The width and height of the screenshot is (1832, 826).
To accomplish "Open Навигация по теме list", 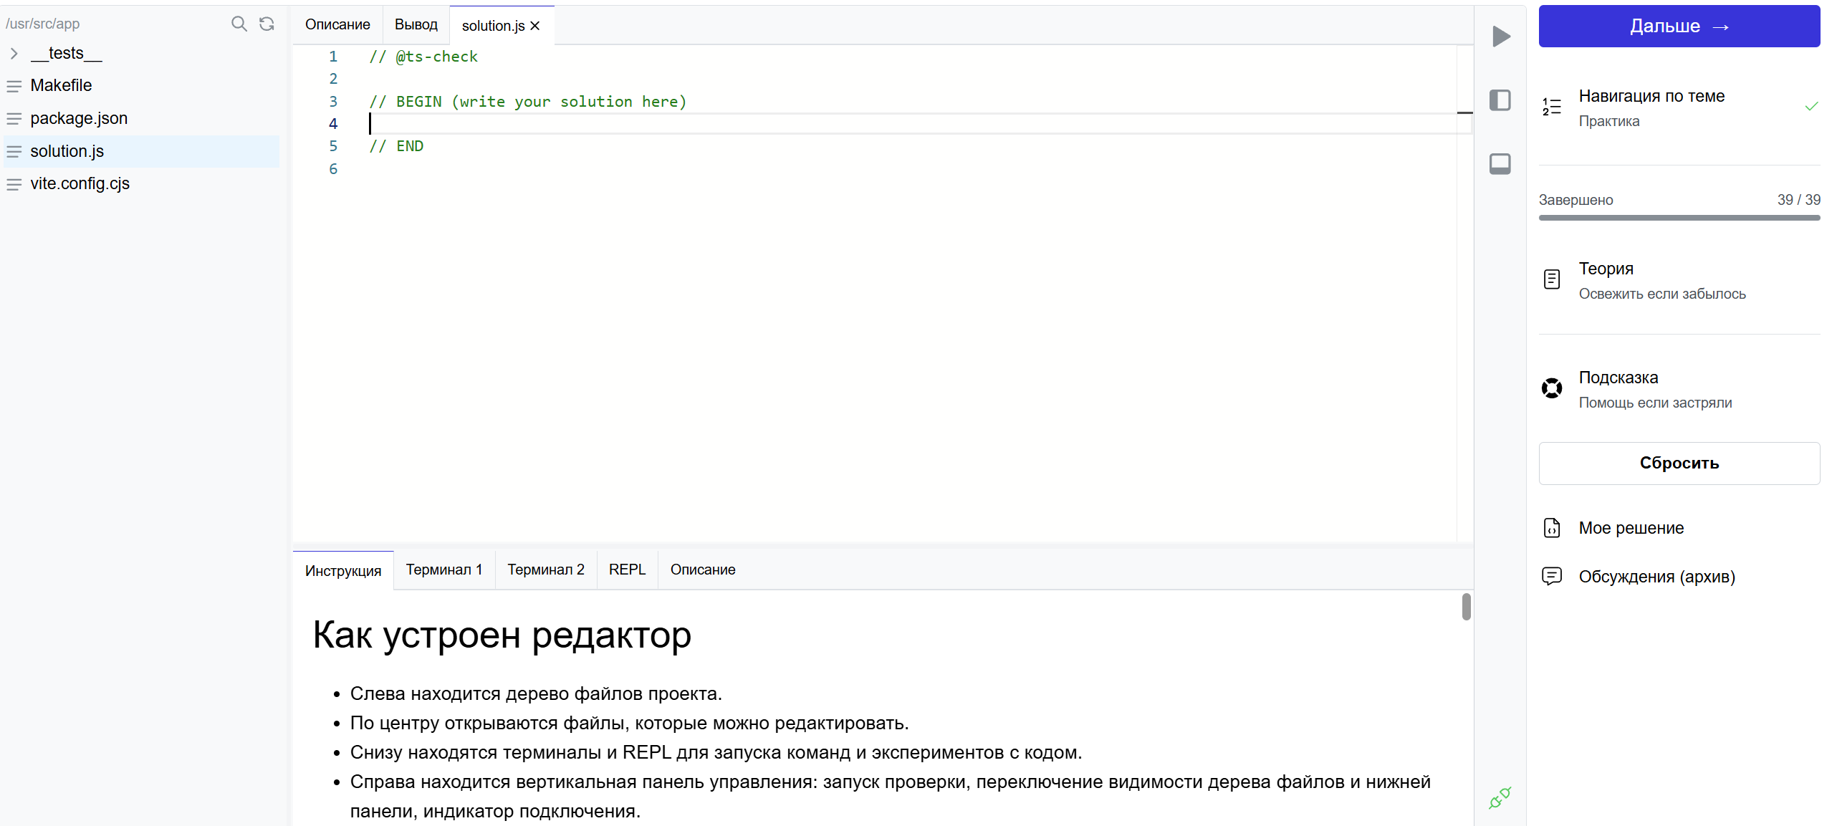I will [1552, 107].
